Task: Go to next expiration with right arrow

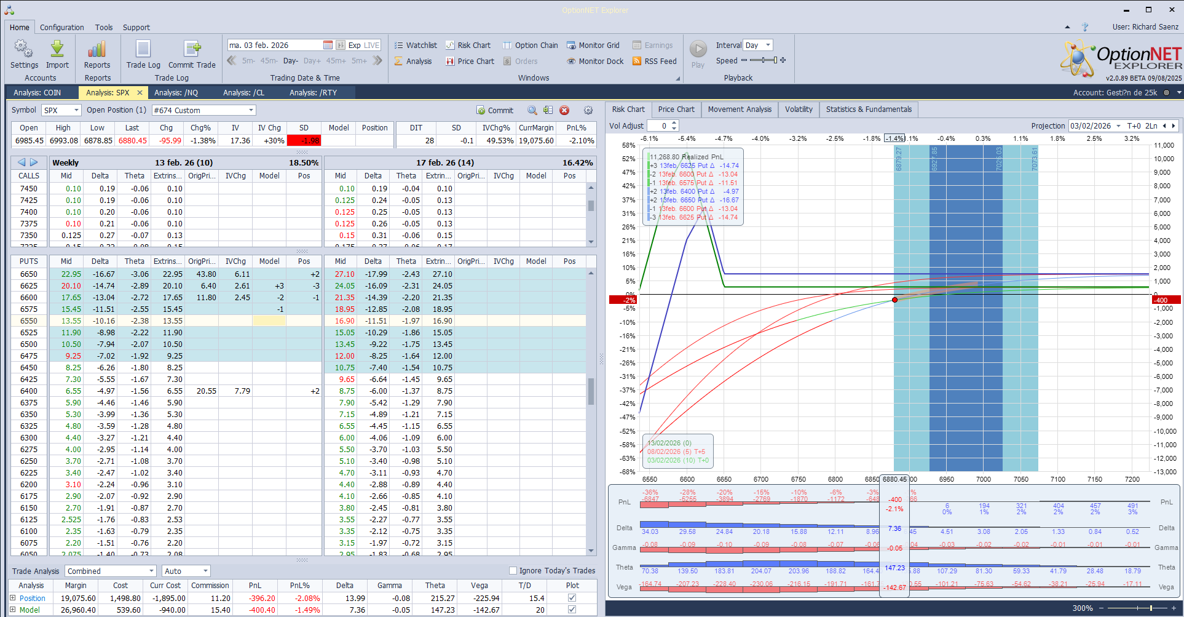Action: [x=34, y=162]
